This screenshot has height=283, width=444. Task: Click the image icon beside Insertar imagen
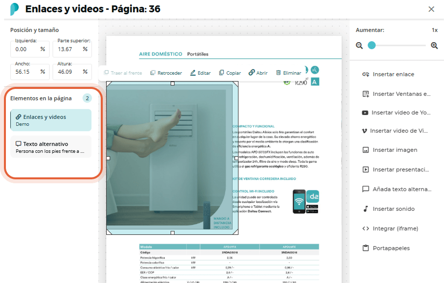pyautogui.click(x=366, y=150)
